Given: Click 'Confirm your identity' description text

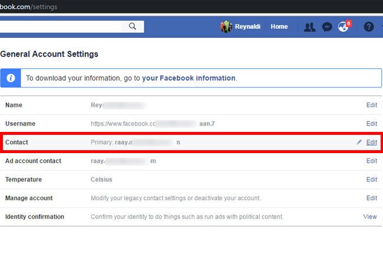Looking at the screenshot, I should (187, 217).
